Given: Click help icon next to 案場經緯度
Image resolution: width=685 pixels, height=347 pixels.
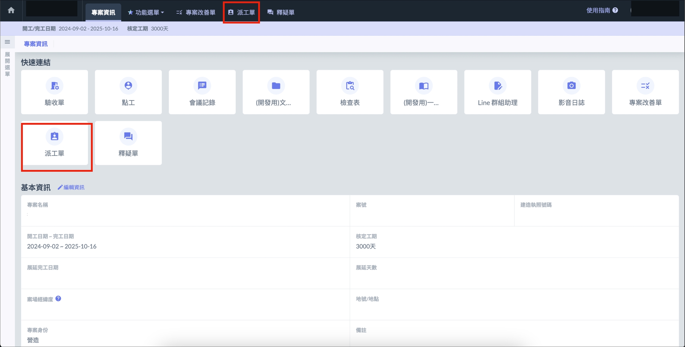Looking at the screenshot, I should 58,299.
